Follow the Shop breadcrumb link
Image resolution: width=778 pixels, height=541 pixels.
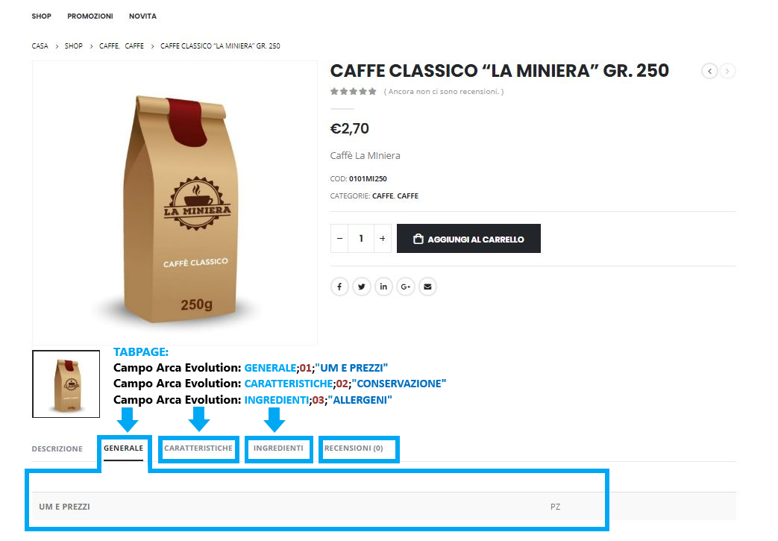click(73, 46)
